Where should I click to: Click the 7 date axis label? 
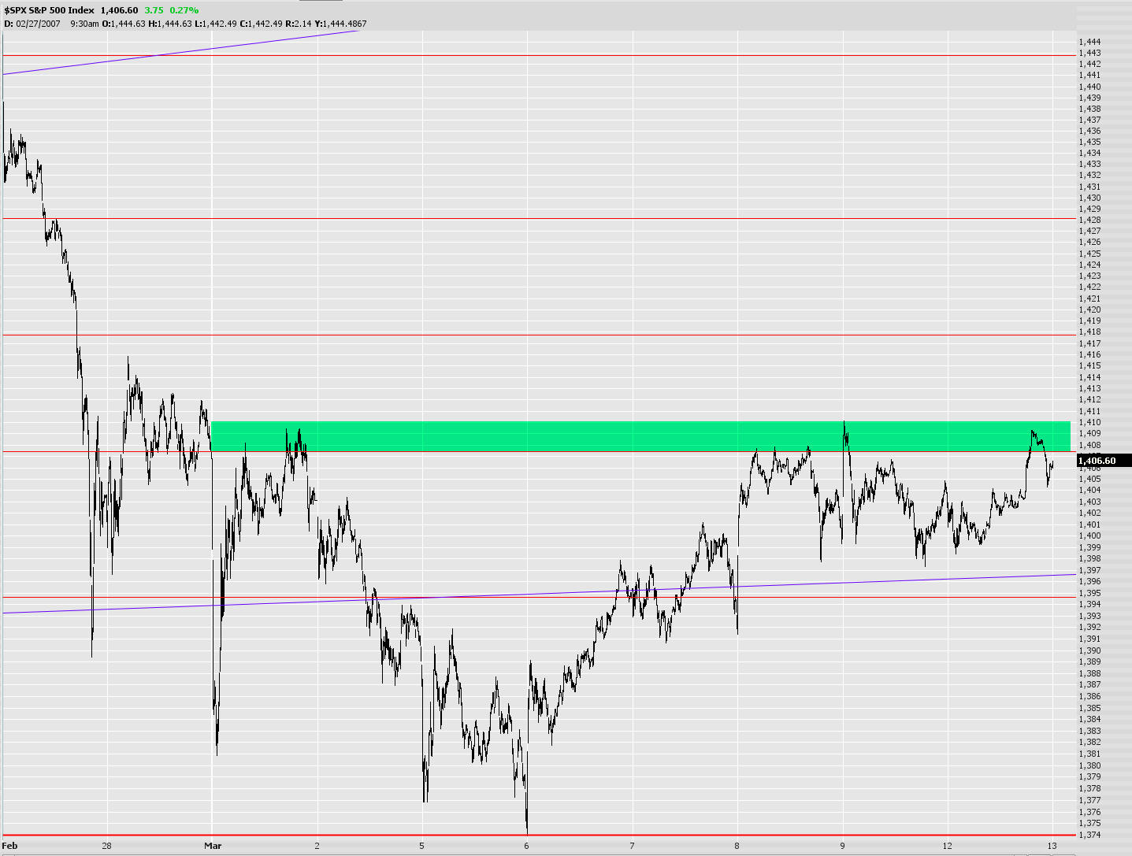pyautogui.click(x=633, y=847)
